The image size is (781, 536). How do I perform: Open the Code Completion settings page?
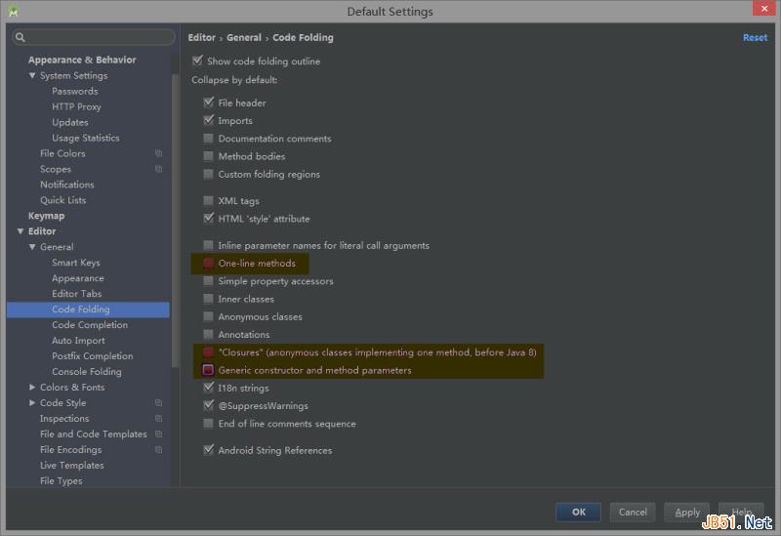(89, 325)
